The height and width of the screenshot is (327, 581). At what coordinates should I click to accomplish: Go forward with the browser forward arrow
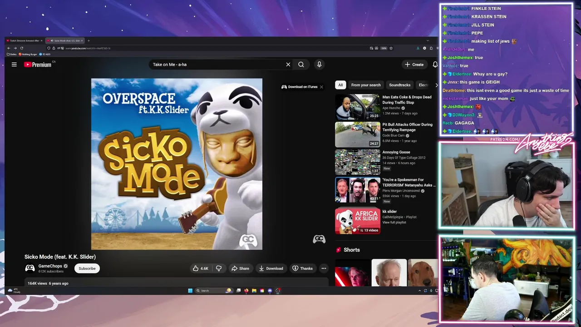point(15,48)
